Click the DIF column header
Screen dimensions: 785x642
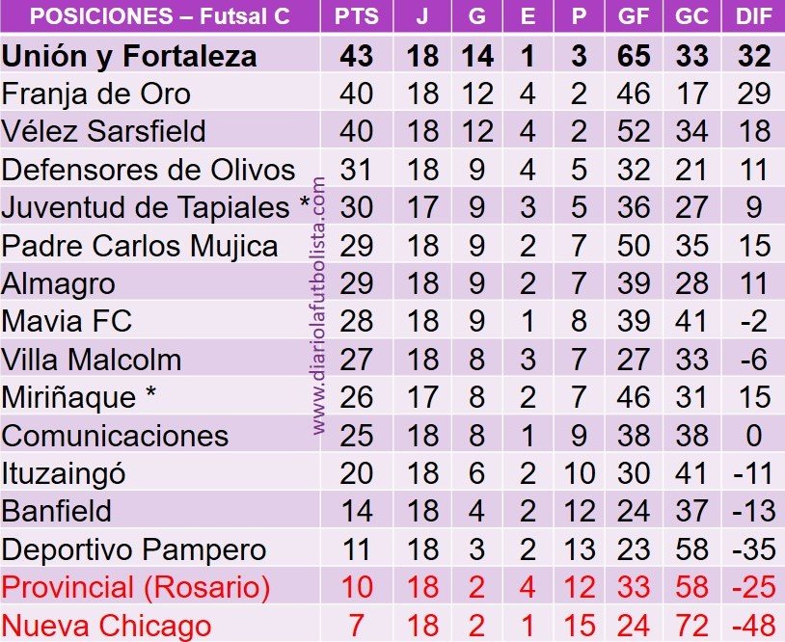pyautogui.click(x=754, y=16)
